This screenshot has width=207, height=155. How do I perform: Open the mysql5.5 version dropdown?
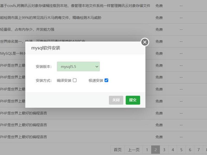click(78, 67)
